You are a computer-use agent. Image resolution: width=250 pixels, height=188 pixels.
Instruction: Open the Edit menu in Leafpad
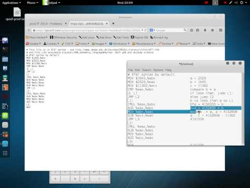(x=137, y=70)
